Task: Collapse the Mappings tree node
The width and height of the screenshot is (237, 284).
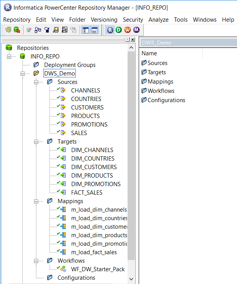Action: click(36, 201)
